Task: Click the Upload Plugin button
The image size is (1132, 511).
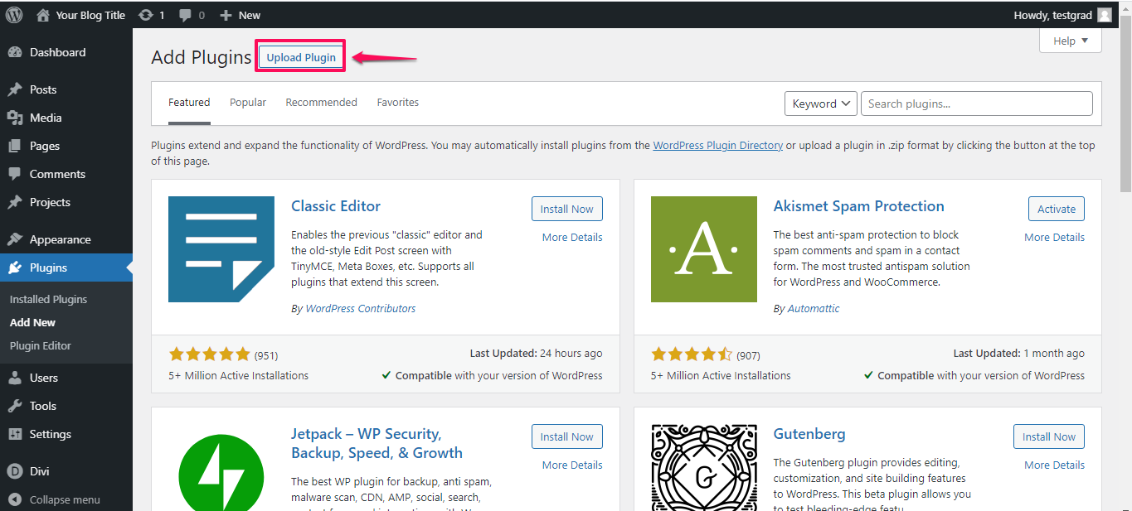Action: point(300,55)
